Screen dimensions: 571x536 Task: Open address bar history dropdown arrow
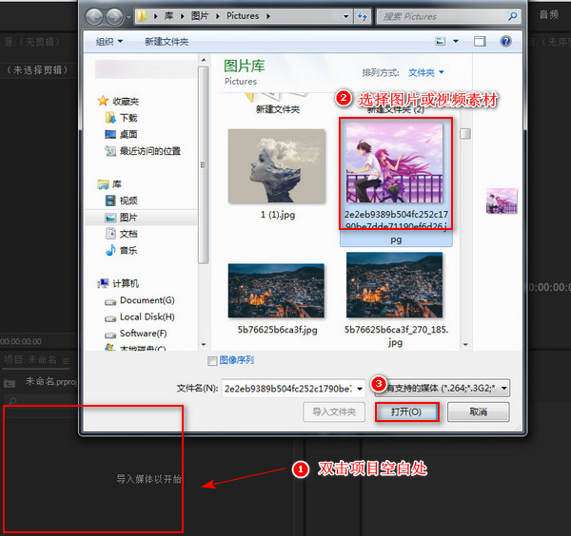[346, 16]
